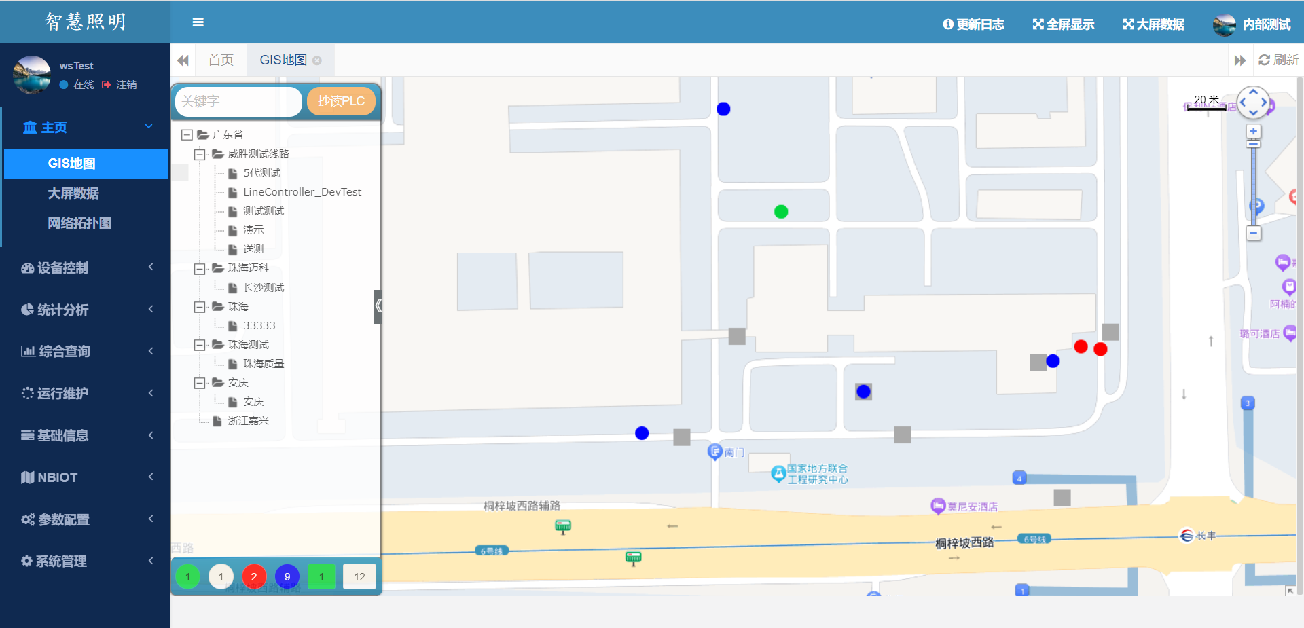Open 大屏数据 sidebar item
Screen dimensions: 1304x628
[x=73, y=193]
